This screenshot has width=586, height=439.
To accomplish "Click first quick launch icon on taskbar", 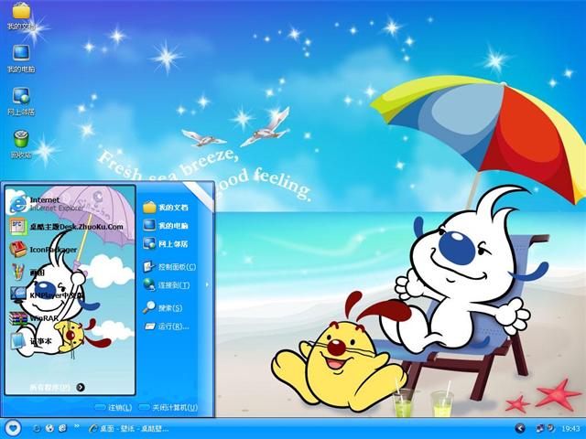I will pos(37,428).
